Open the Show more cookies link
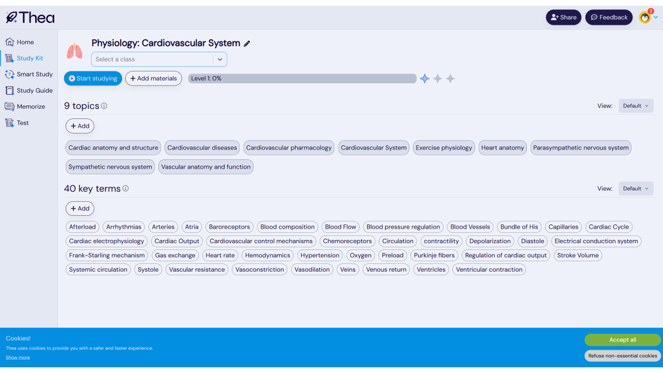 coord(18,357)
